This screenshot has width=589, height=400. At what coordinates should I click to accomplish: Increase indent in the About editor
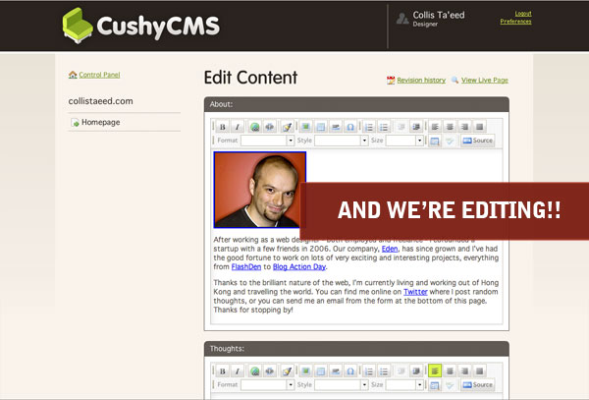click(416, 127)
